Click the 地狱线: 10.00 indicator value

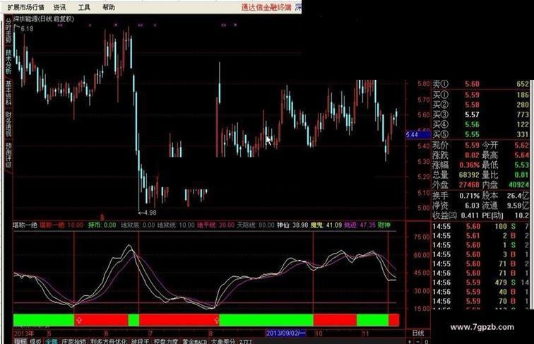coord(176,225)
